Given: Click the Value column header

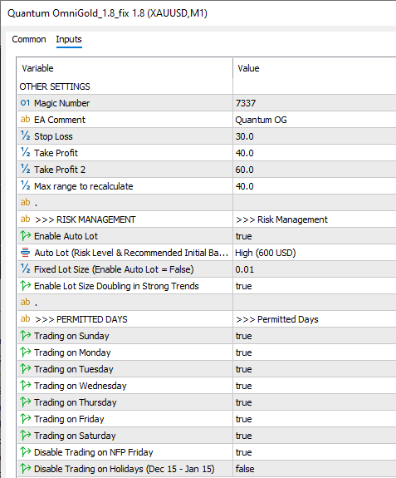Looking at the screenshot, I should [248, 68].
